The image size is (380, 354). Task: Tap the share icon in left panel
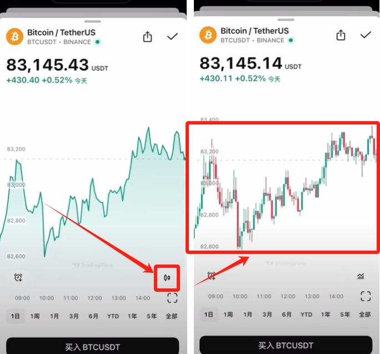tap(147, 37)
